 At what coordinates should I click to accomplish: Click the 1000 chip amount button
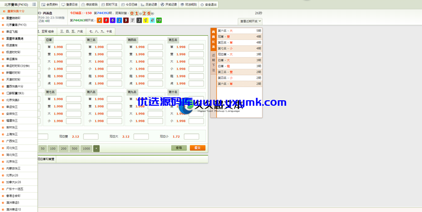(86, 148)
